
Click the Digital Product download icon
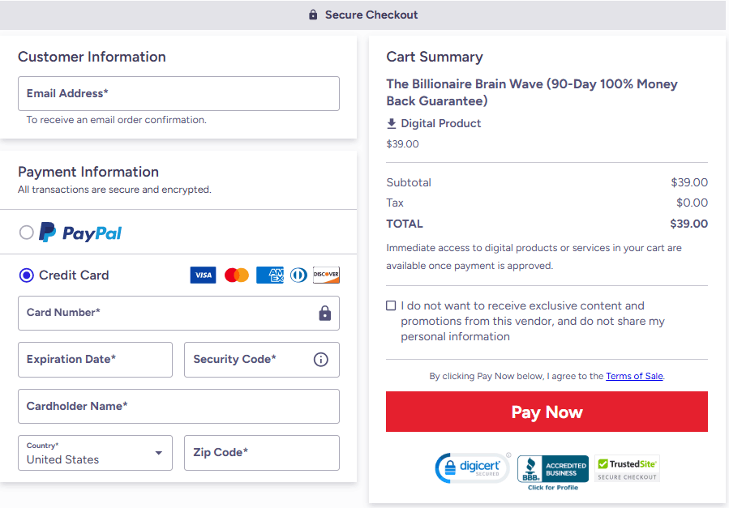tap(393, 123)
